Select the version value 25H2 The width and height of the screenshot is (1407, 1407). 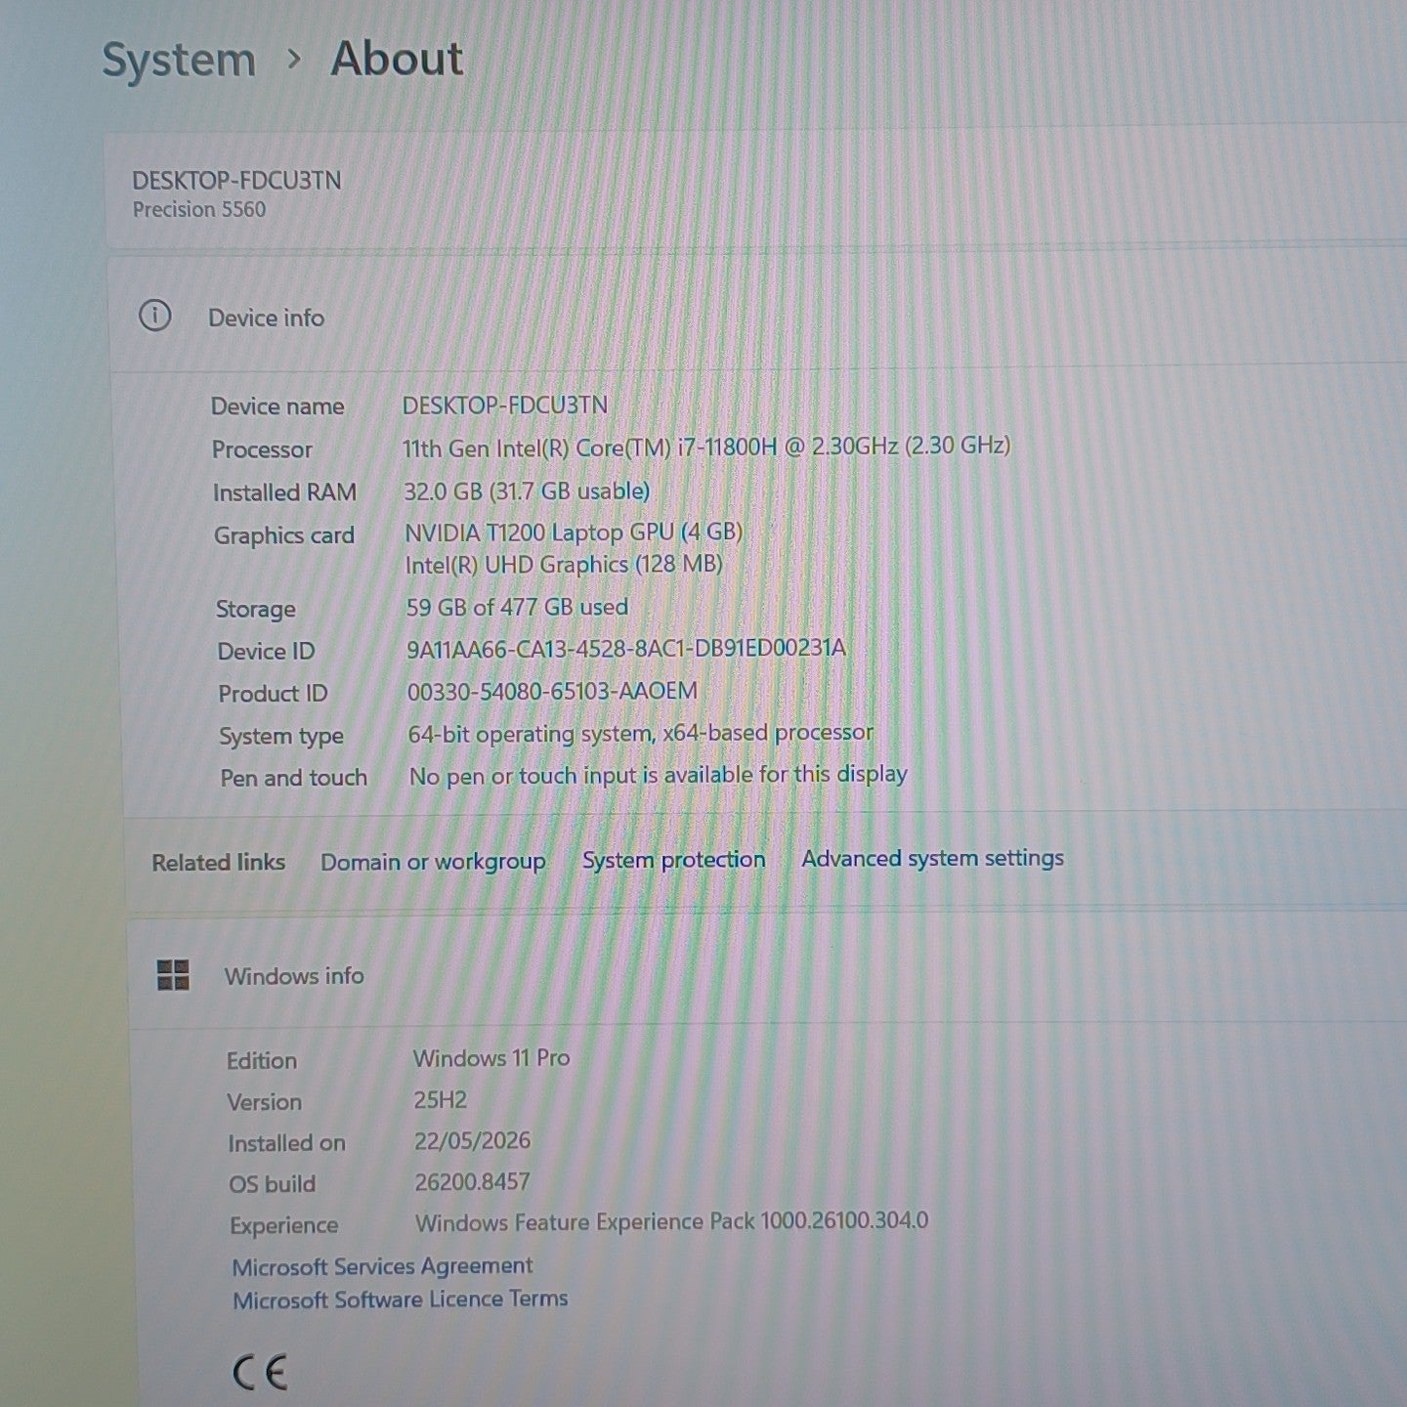pos(441,1100)
